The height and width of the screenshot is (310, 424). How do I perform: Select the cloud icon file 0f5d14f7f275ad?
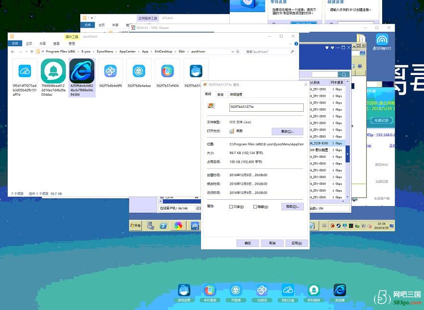tap(25, 77)
